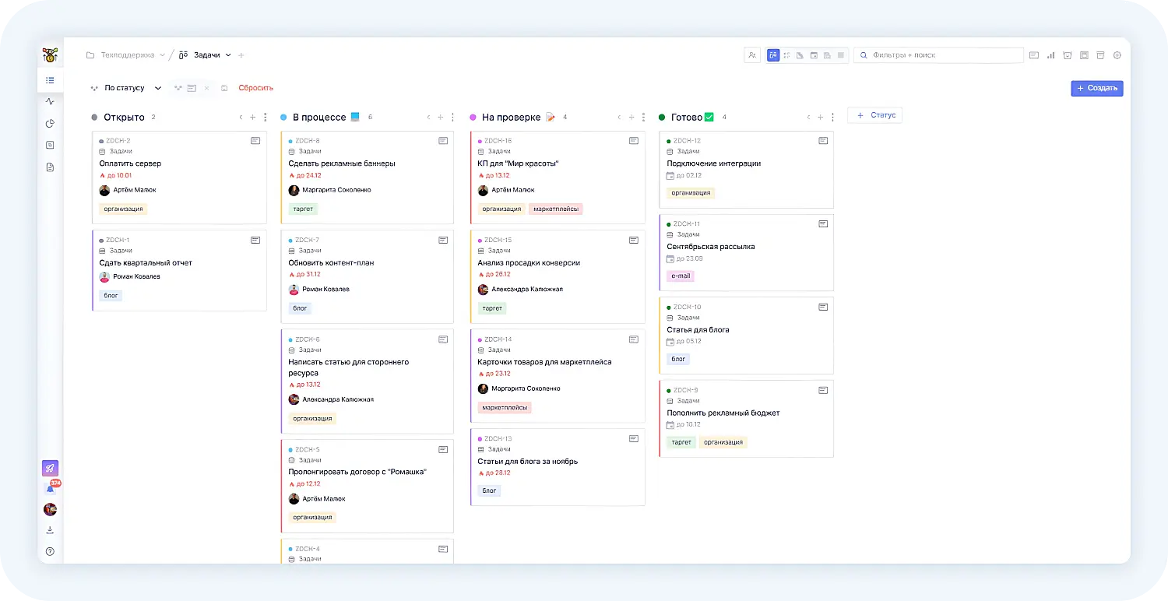Click the purple rocket icon
The width and height of the screenshot is (1168, 601).
(50, 468)
